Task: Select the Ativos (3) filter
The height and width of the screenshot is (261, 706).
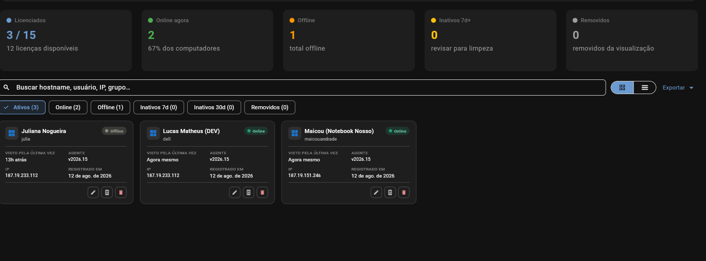Action: (22, 107)
